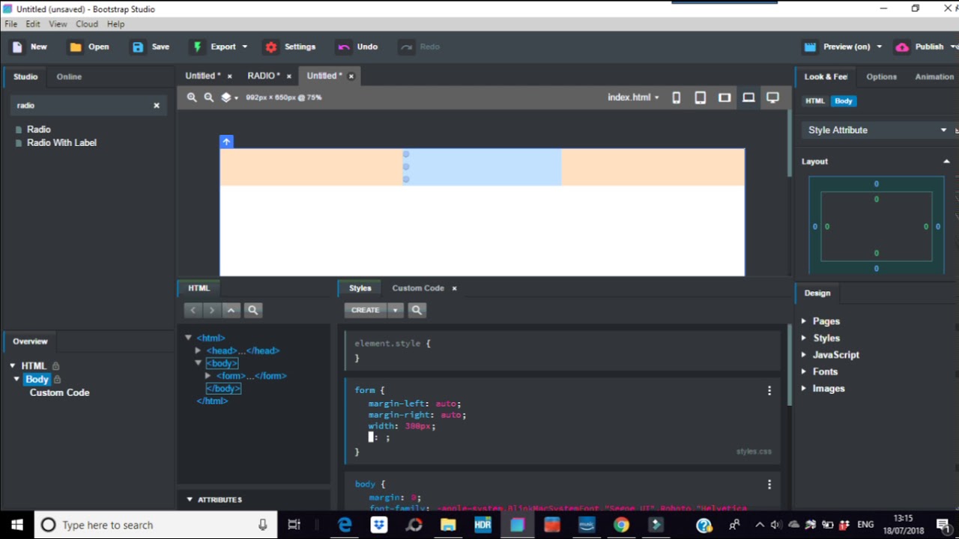The width and height of the screenshot is (959, 539).
Task: Open the index.html page dropdown
Action: 633,97
